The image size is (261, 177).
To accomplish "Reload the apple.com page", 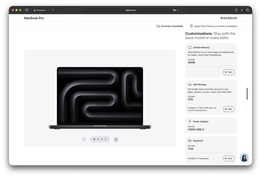I will pyautogui.click(x=178, y=10).
